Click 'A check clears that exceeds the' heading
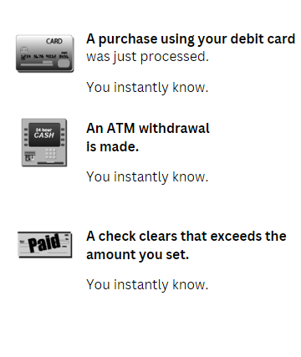301x357 pixels. pos(186,237)
